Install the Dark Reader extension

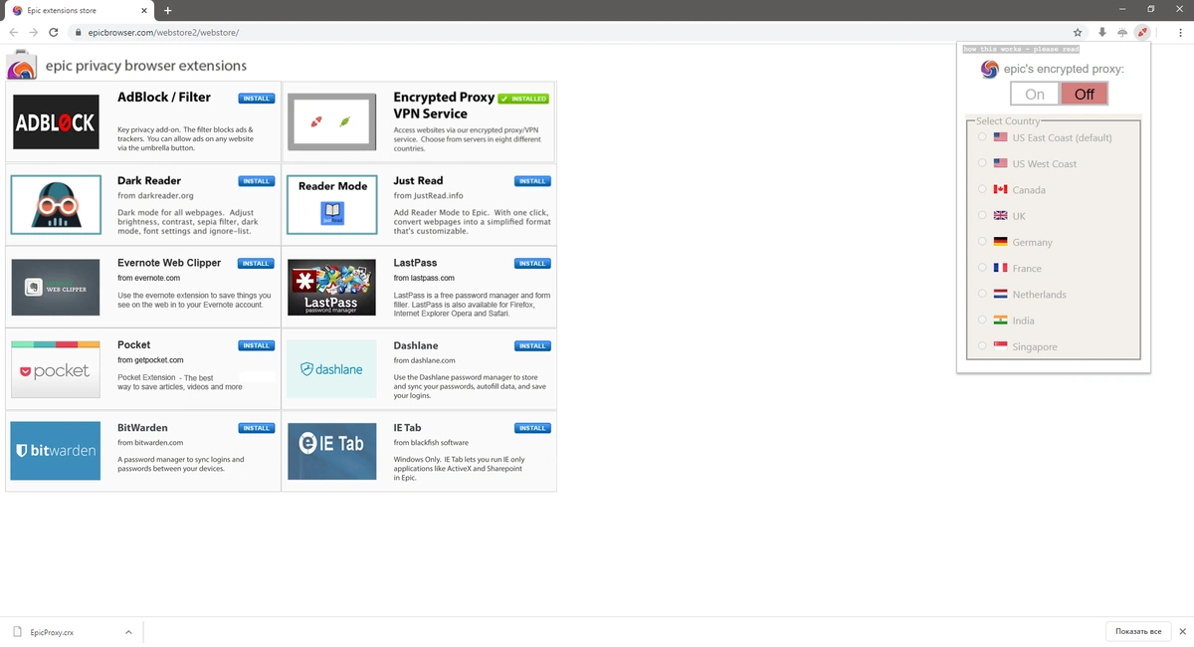click(257, 181)
